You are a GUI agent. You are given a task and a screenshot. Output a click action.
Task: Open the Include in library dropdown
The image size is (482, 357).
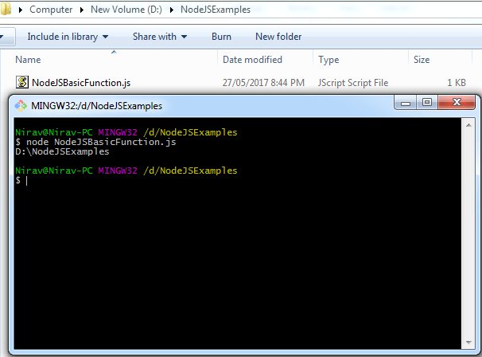click(x=68, y=37)
